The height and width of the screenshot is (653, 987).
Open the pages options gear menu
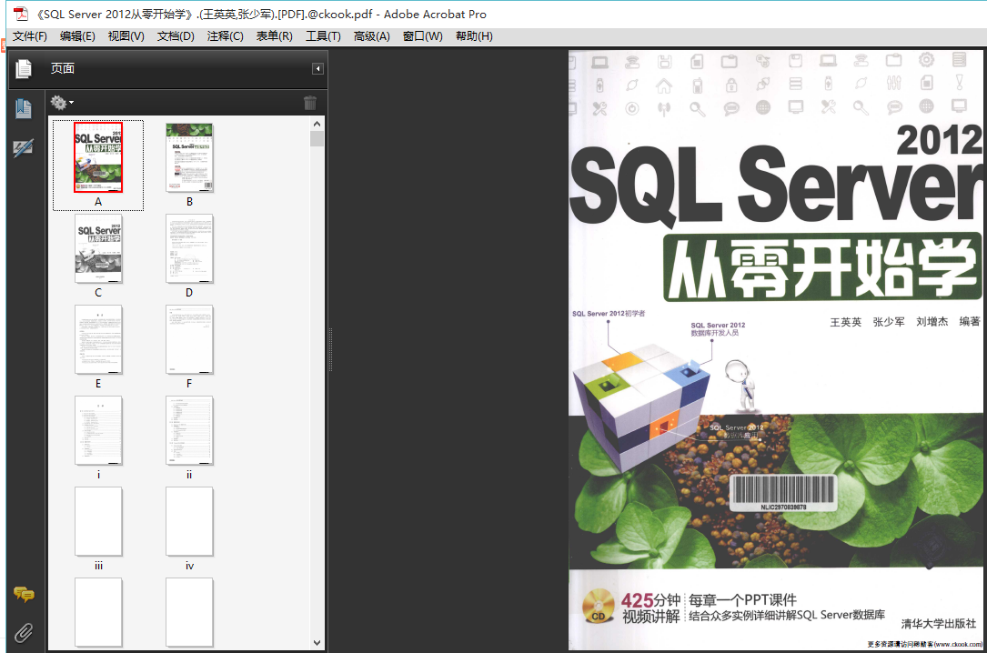(x=62, y=102)
